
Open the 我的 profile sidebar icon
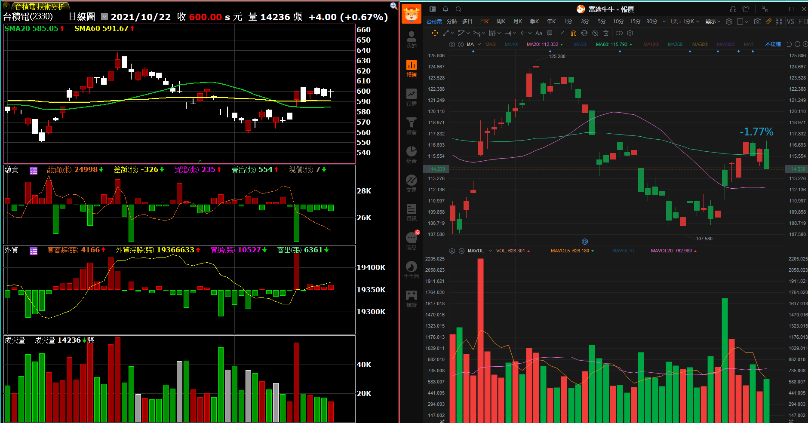point(411,39)
